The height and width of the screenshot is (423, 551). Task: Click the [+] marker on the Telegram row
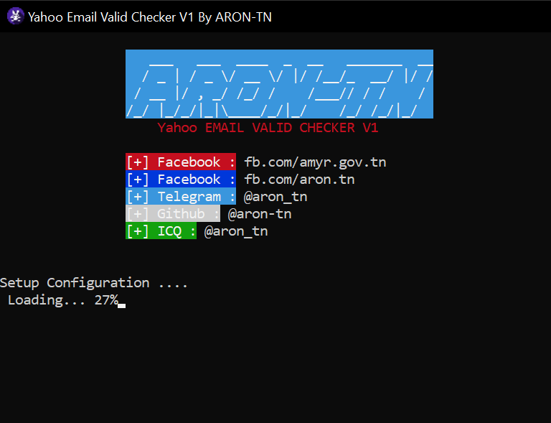pyautogui.click(x=138, y=197)
